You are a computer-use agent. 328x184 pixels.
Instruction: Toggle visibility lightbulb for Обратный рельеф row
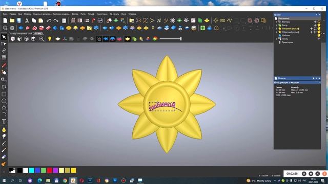tap(319, 32)
